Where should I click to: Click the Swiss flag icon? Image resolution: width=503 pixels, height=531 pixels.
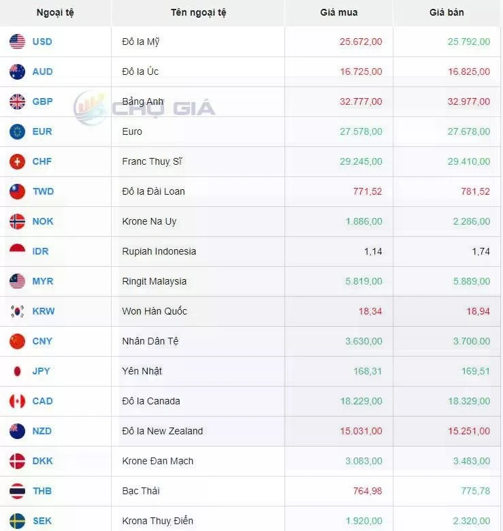click(x=17, y=161)
